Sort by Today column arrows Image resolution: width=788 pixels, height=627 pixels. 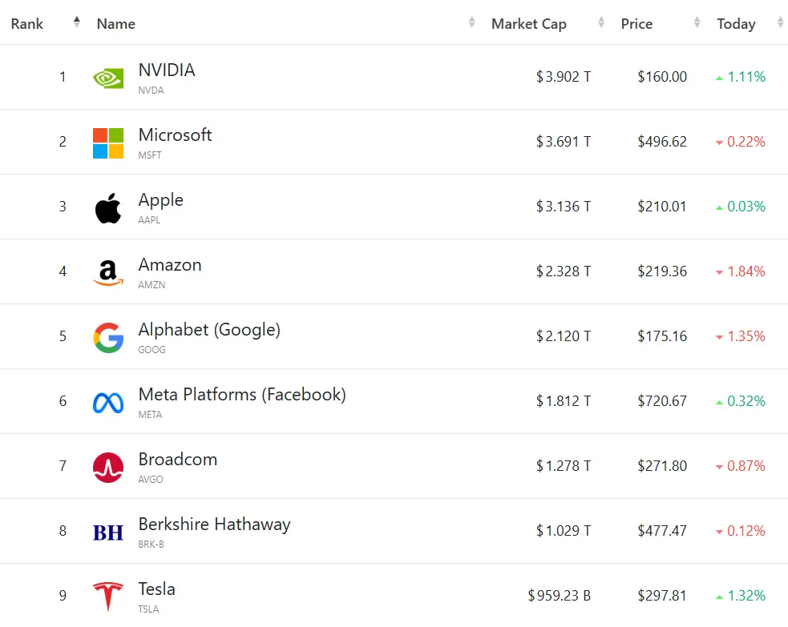click(x=780, y=23)
